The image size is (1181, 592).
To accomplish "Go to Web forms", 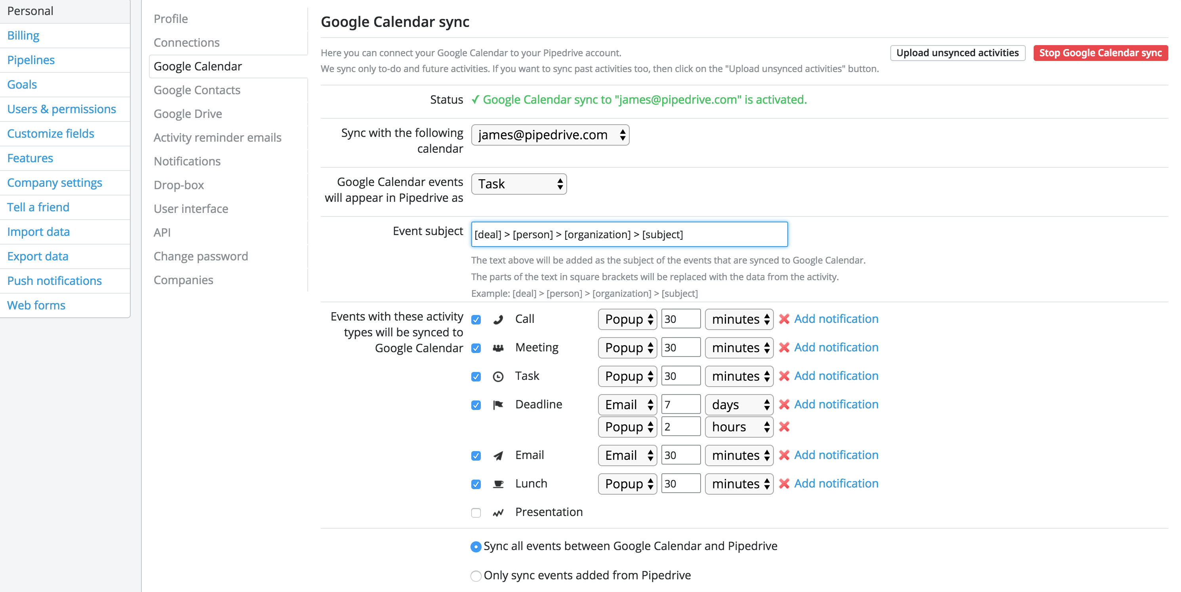I will [x=36, y=305].
